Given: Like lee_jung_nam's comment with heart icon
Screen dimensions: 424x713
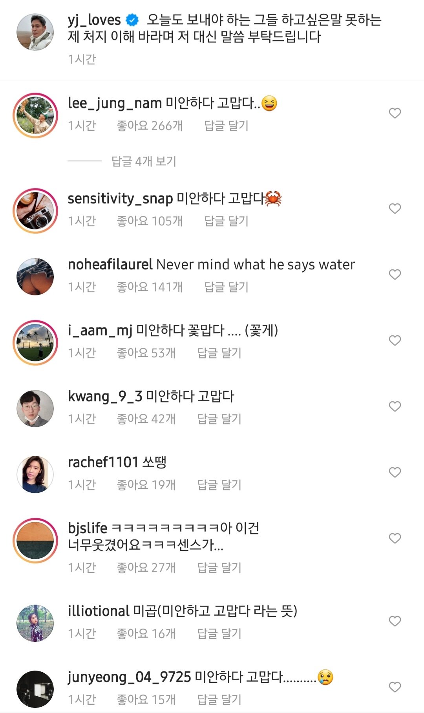Looking at the screenshot, I should (395, 113).
